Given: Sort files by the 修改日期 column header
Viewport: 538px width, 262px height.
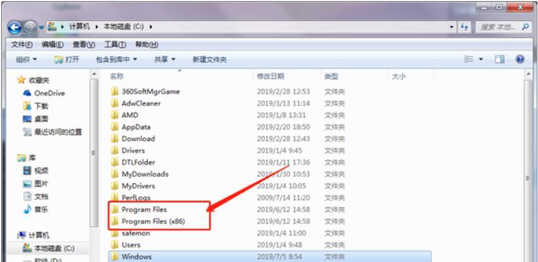Looking at the screenshot, I should point(270,77).
